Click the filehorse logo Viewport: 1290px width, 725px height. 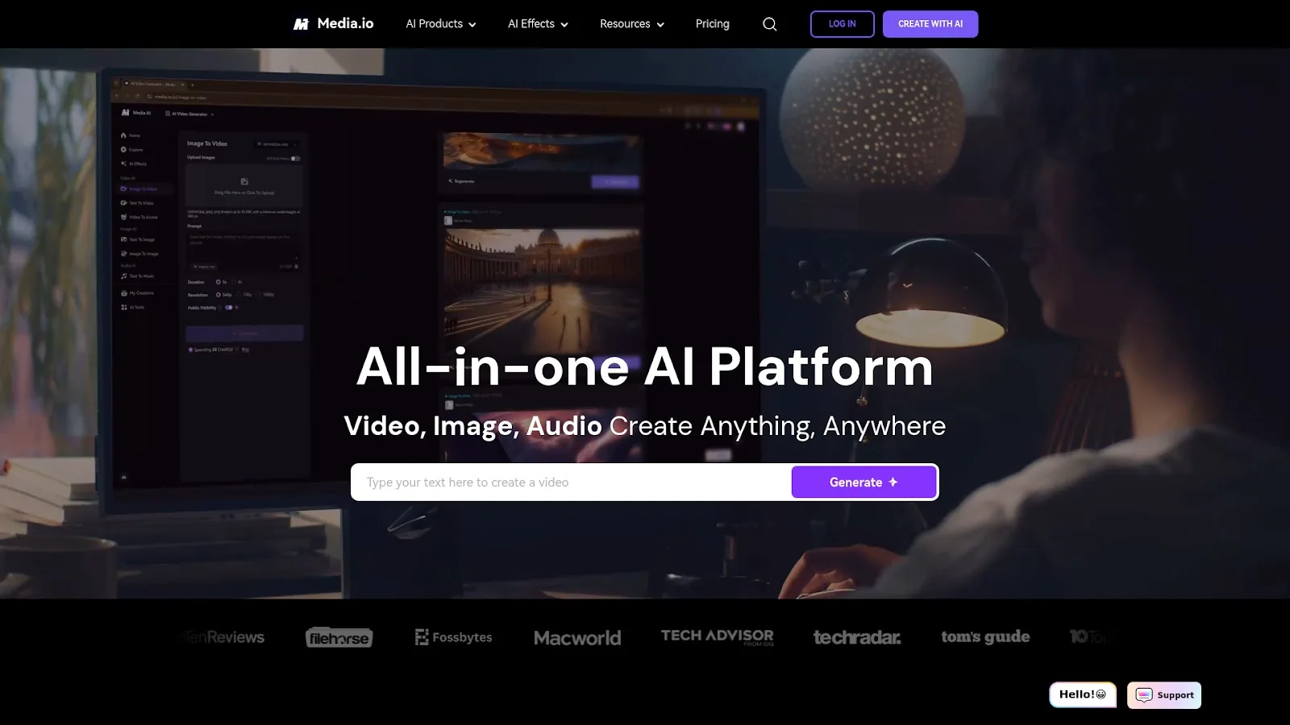(339, 638)
